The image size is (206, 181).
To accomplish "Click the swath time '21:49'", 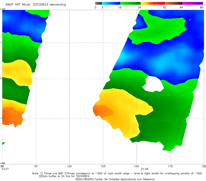I will pos(145,169).
